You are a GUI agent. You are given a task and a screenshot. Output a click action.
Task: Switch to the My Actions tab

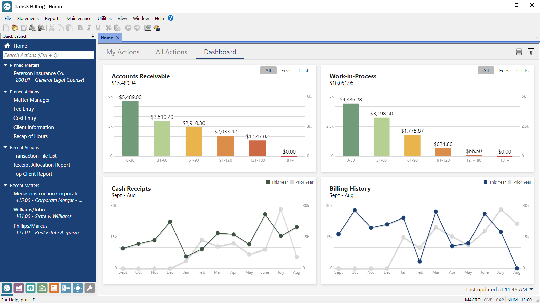tap(123, 52)
